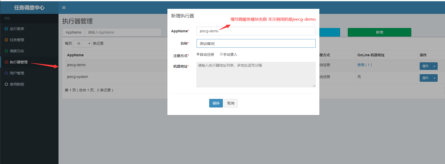This screenshot has width=445, height=164.
Task: Focus the 名称 field containing 测试模块
Action: (x=256, y=43)
